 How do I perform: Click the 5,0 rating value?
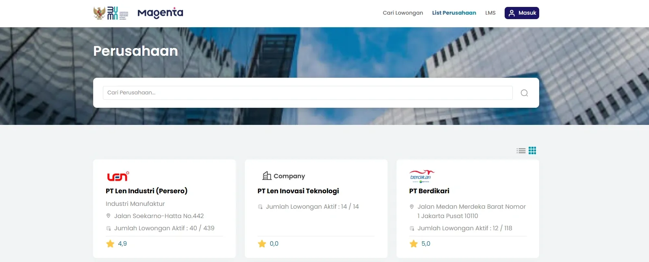click(x=426, y=244)
